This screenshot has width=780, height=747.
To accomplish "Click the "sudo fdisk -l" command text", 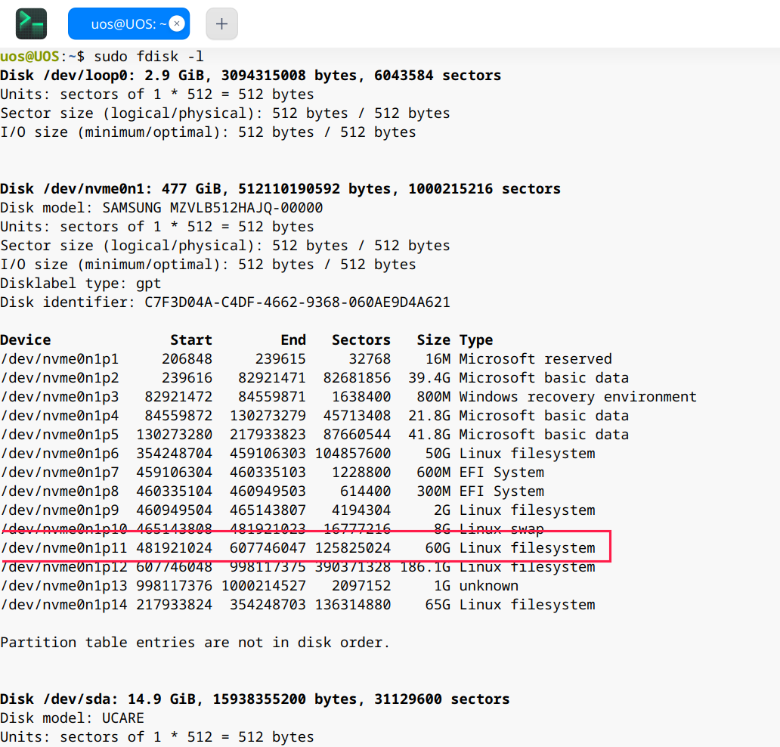I will (x=149, y=57).
